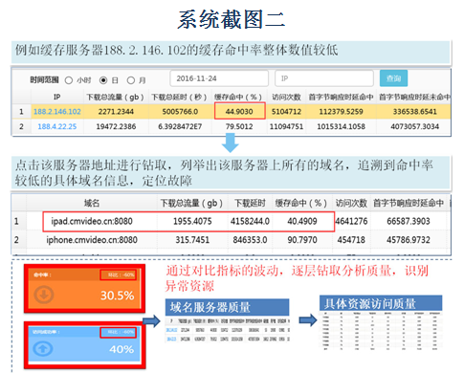
Task: Click the domain visit count 4641276
Action: (351, 221)
